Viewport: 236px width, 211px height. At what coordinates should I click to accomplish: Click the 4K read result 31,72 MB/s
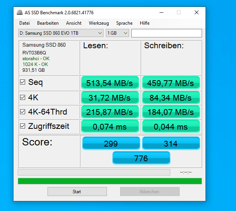point(110,98)
